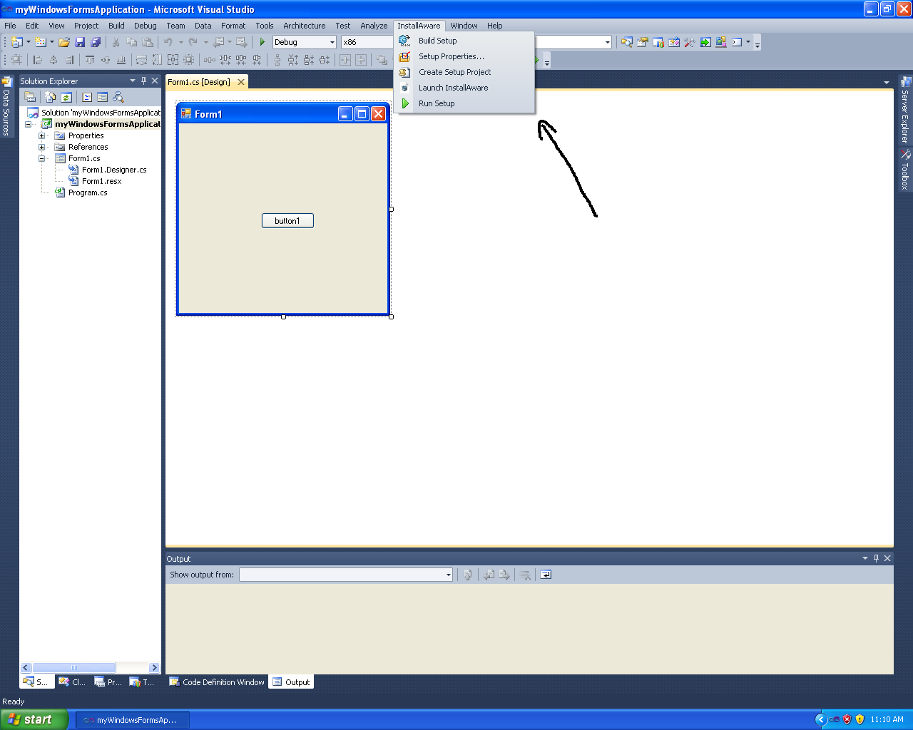Open Output panel window position dropdown arrow
913x730 pixels.
point(865,558)
